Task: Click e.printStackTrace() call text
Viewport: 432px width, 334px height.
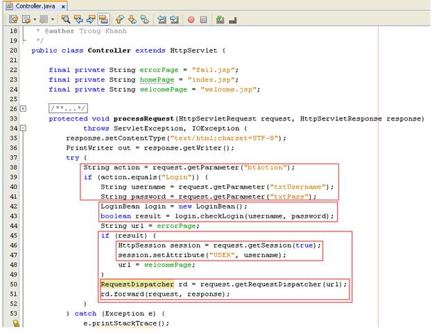Action: coord(126,324)
